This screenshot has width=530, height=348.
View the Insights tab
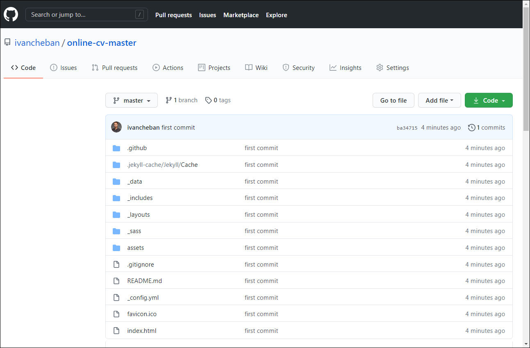point(346,68)
